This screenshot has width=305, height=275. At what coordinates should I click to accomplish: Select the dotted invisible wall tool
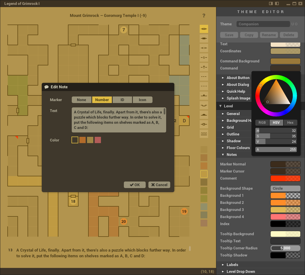[x=204, y=86]
